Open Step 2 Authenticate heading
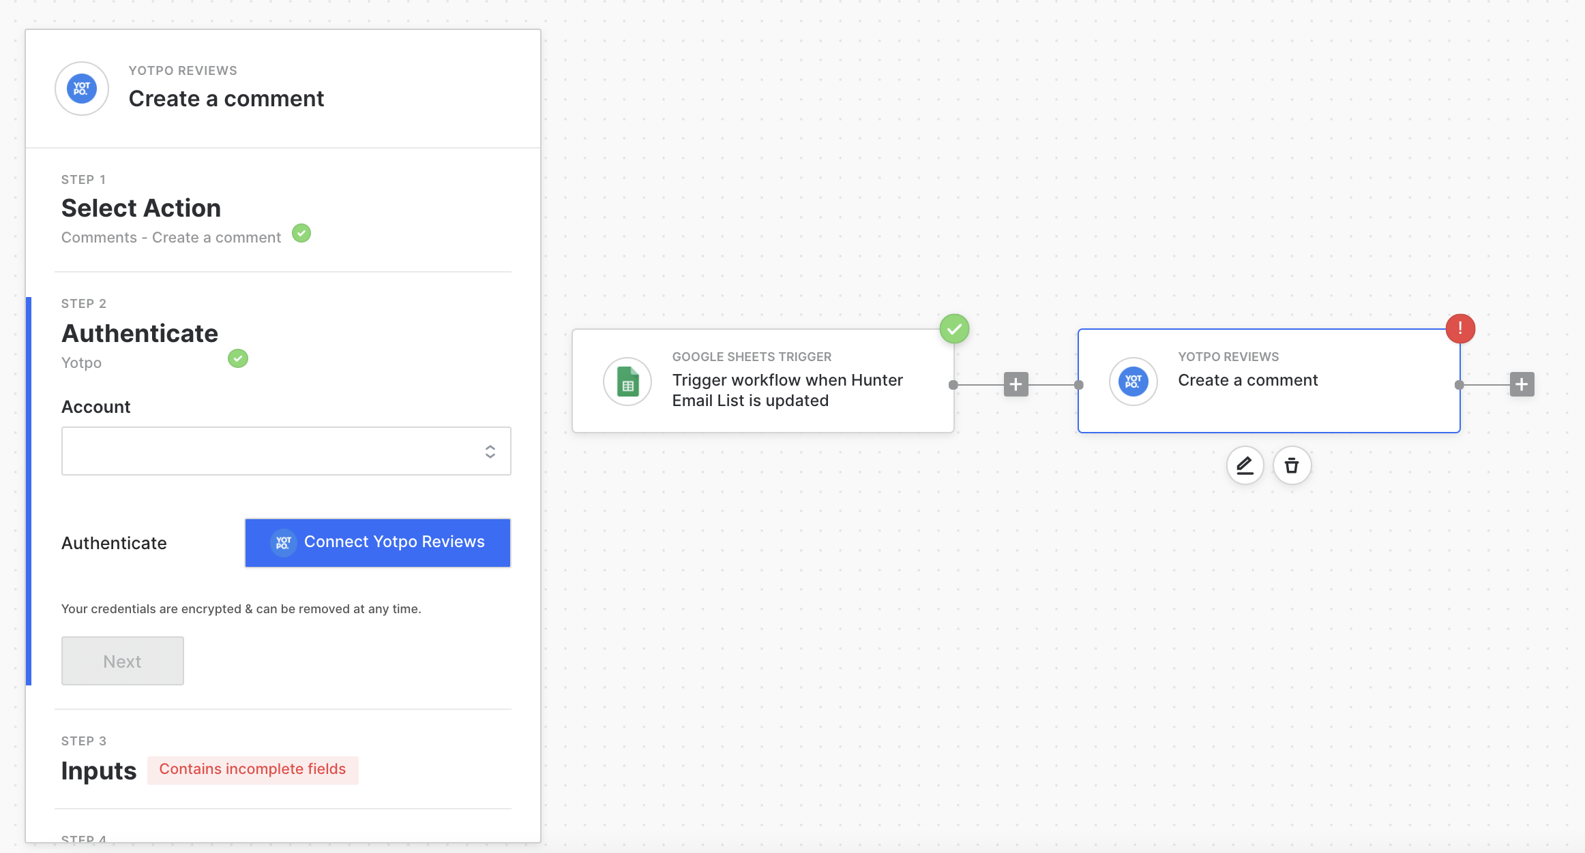Image resolution: width=1585 pixels, height=853 pixels. [x=140, y=333]
